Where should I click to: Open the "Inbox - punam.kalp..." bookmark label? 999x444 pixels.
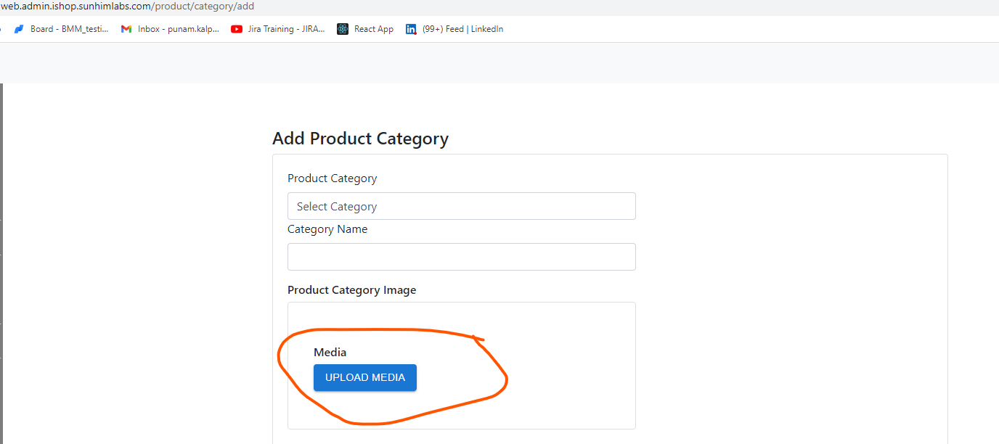[178, 29]
